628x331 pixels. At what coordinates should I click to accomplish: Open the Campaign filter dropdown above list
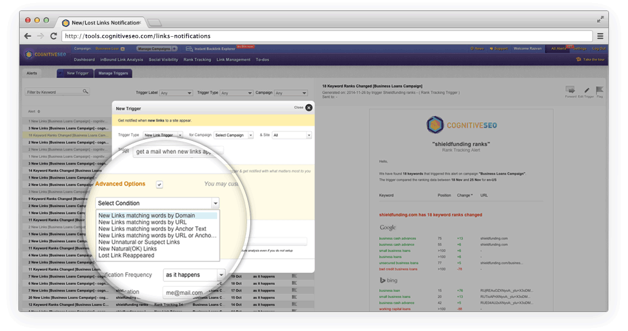tap(291, 93)
